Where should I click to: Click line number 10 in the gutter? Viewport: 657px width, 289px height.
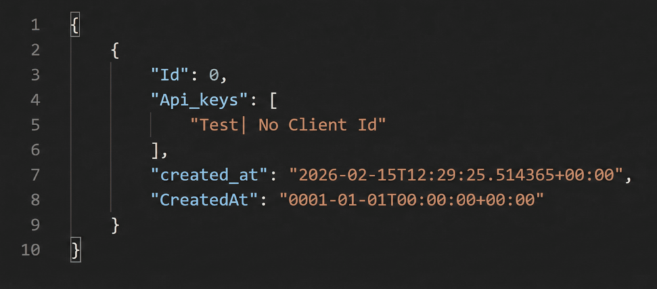[x=30, y=250]
